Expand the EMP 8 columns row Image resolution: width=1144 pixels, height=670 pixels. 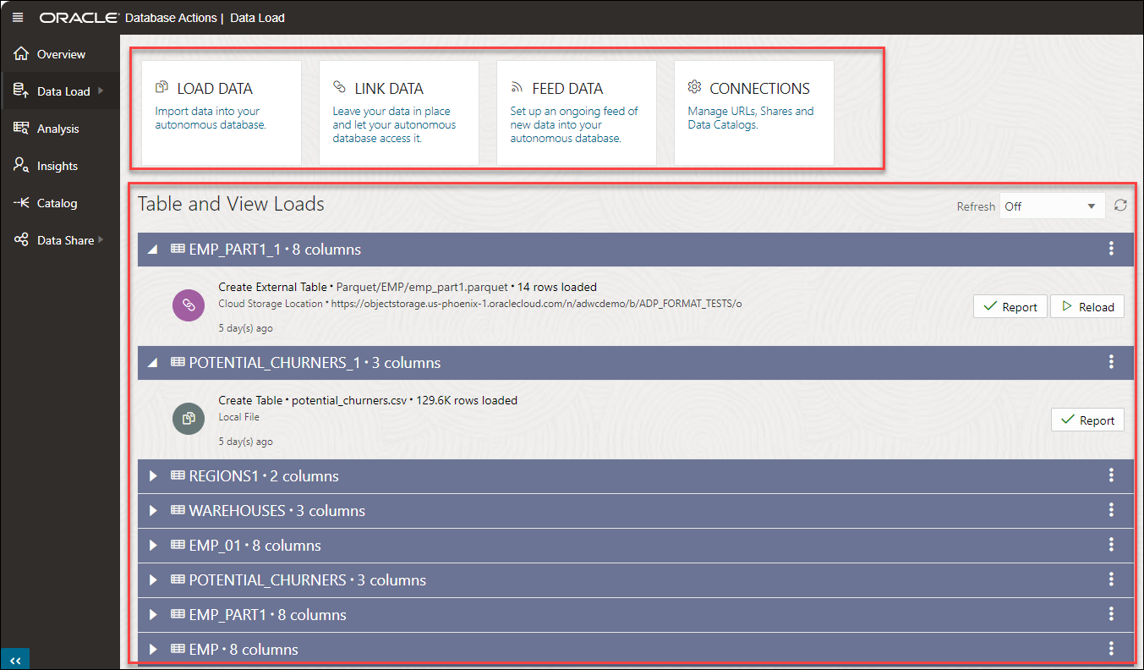(153, 650)
